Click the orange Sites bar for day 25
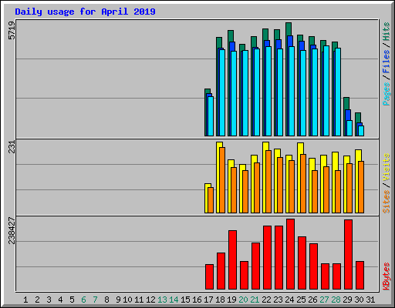Image resolution: width=395 pixels, height=308 pixels. click(303, 183)
